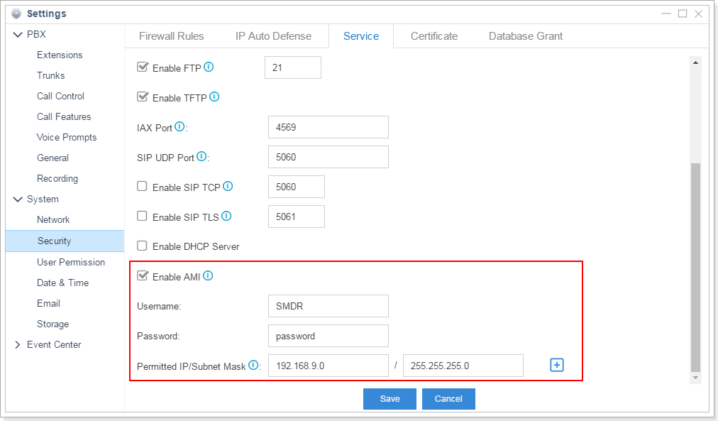Add another permitted IP with plus icon
The height and width of the screenshot is (421, 718).
[x=557, y=365]
